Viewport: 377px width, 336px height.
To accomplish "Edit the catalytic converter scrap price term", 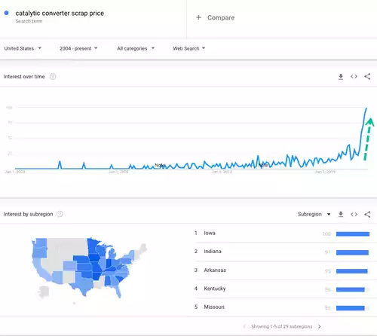I will tap(60, 14).
